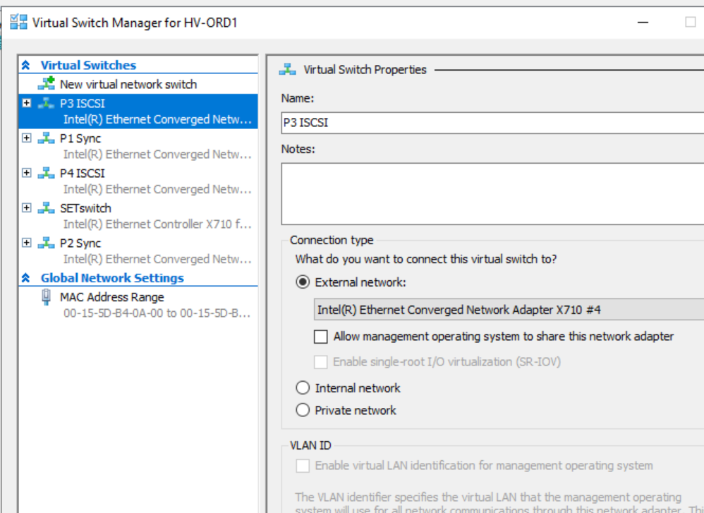Click the P4 ISCSI switch icon

coord(47,174)
